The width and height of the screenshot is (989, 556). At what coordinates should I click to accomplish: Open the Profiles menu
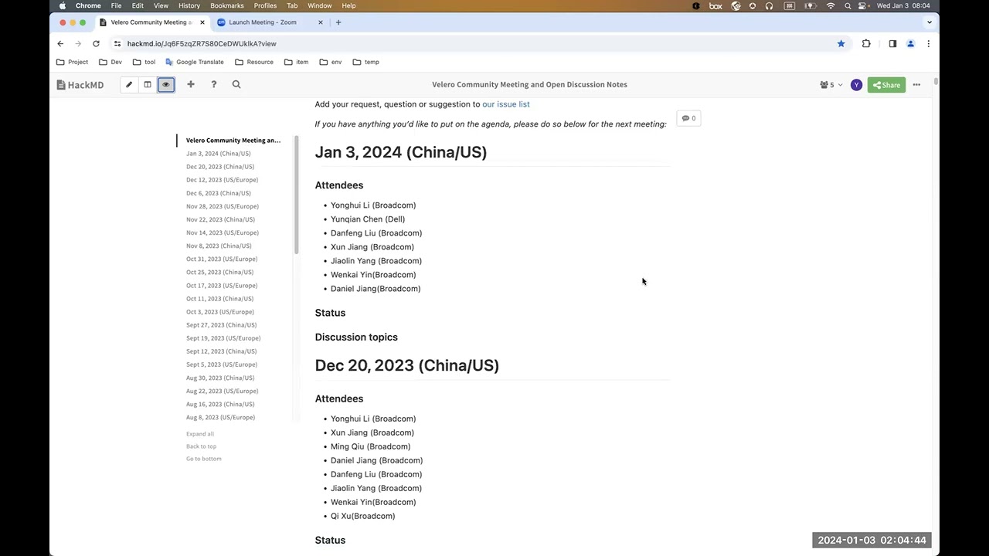[265, 5]
